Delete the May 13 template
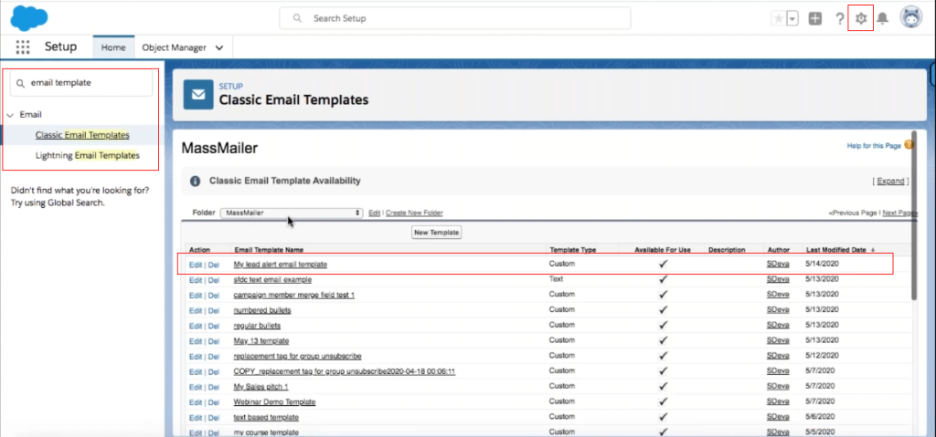The height and width of the screenshot is (437, 936). tap(214, 341)
